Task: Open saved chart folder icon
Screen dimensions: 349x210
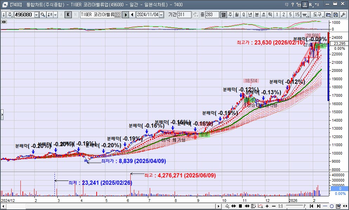Action: click(x=328, y=15)
